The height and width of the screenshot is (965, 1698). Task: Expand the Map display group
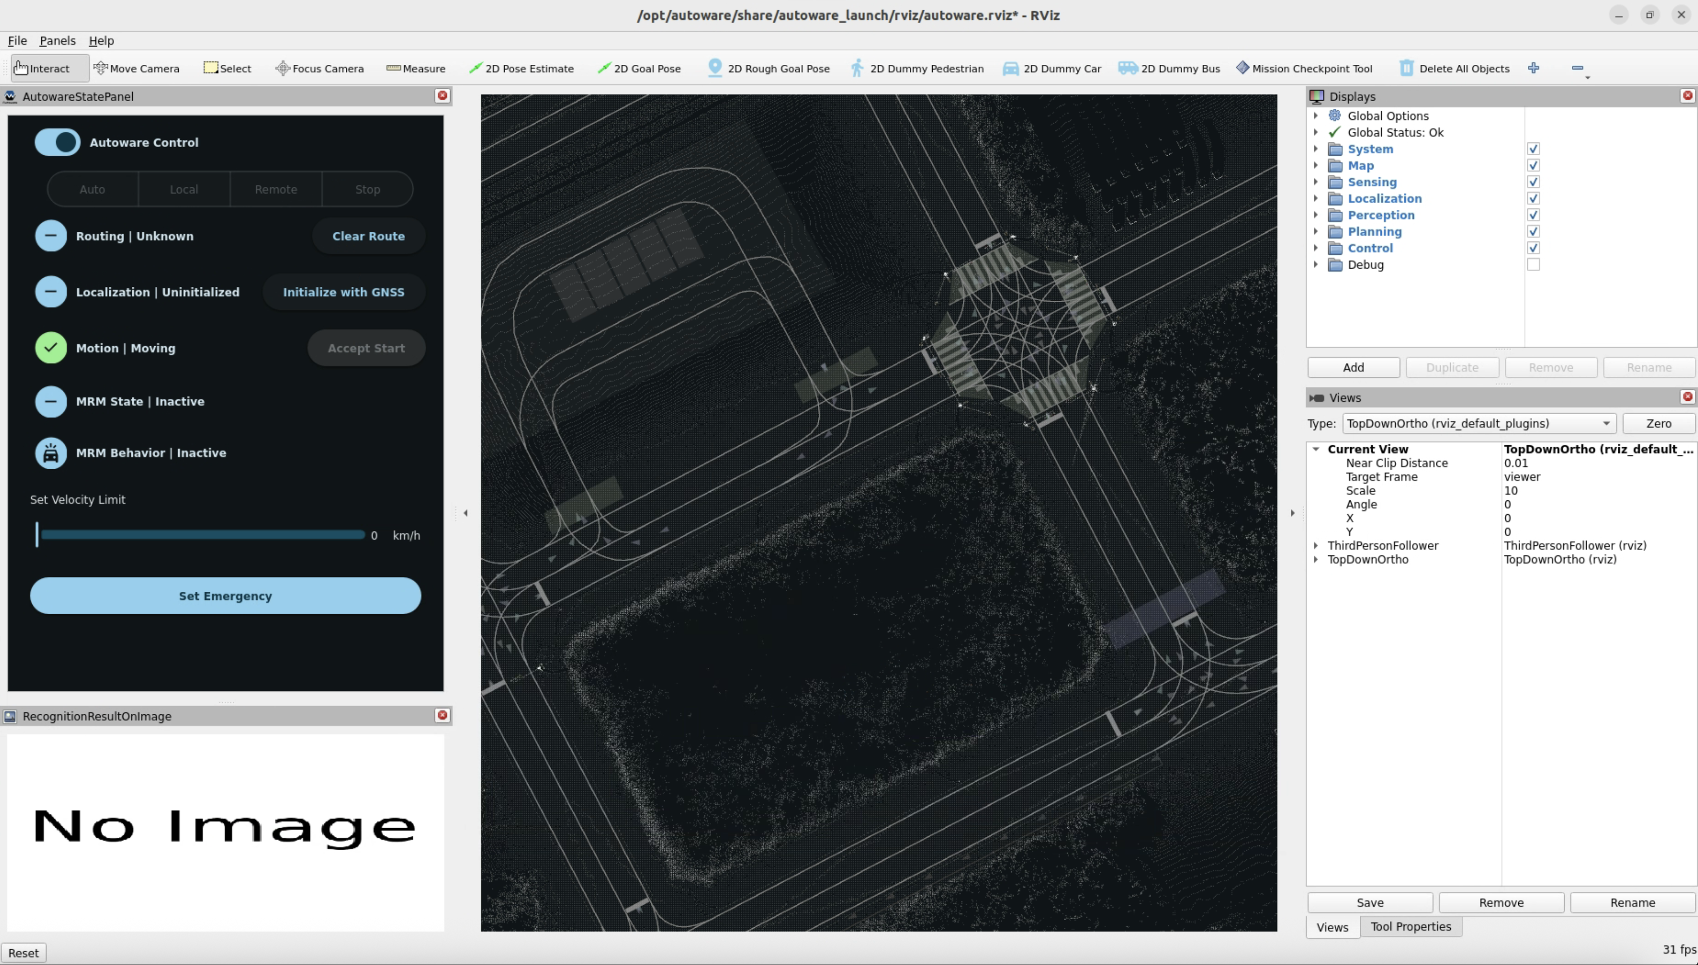tap(1316, 165)
